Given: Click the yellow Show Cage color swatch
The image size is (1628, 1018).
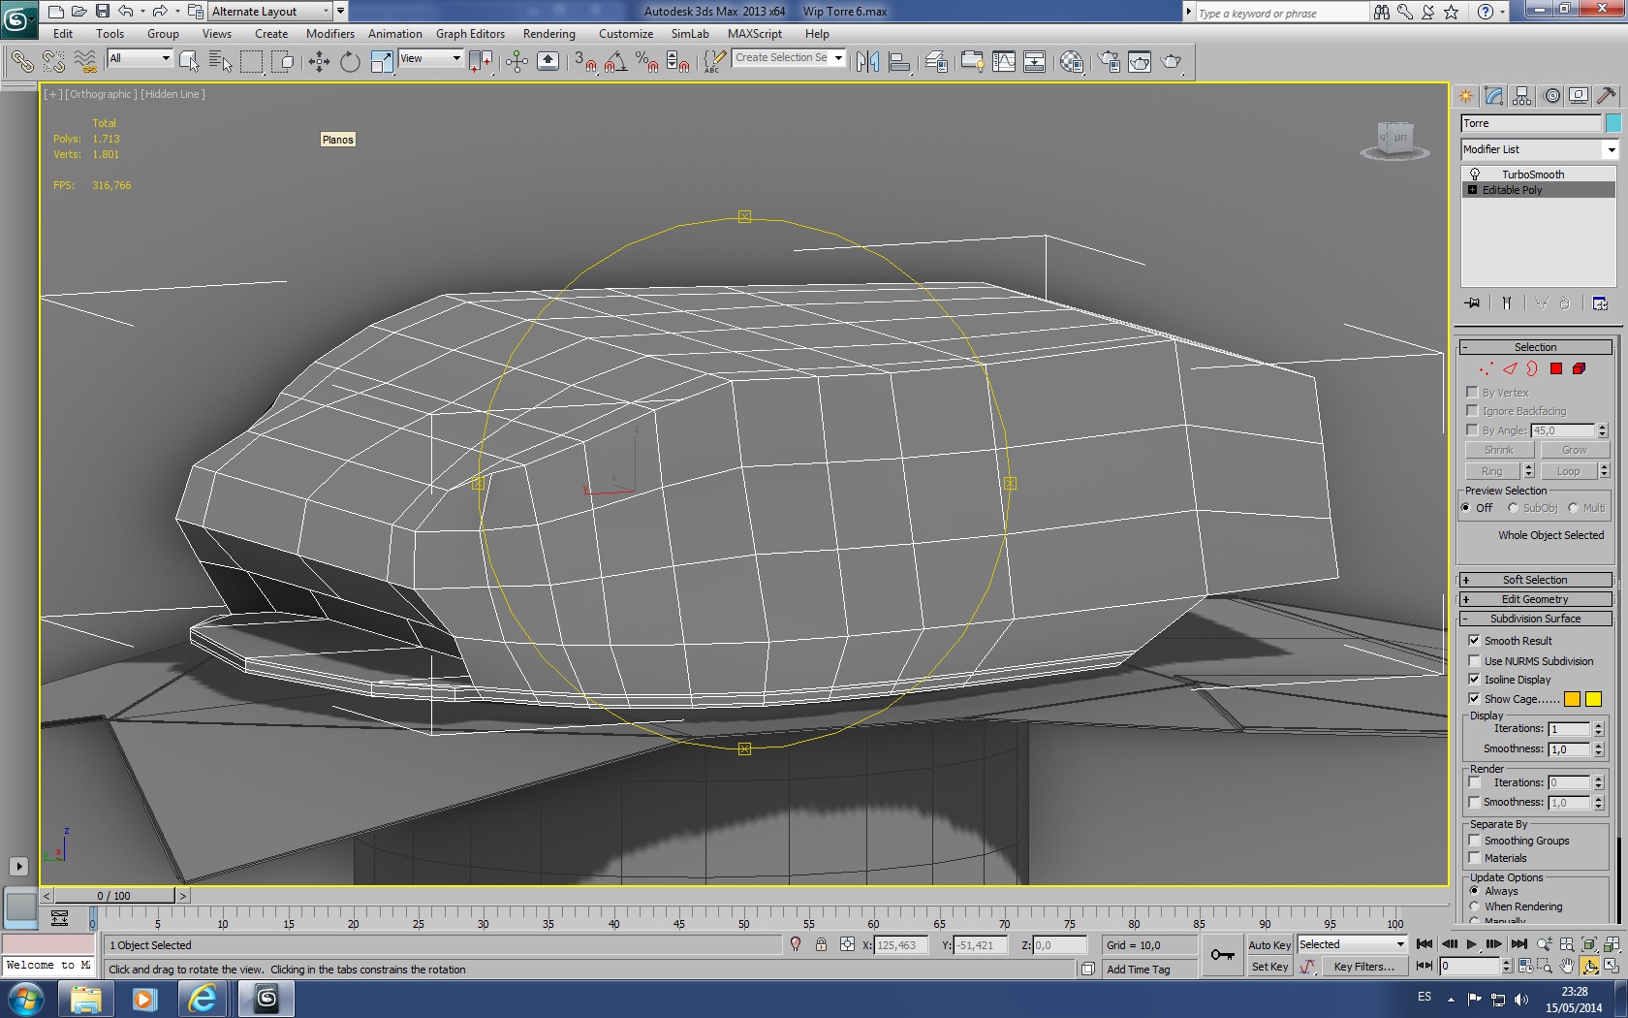Looking at the screenshot, I should point(1593,699).
